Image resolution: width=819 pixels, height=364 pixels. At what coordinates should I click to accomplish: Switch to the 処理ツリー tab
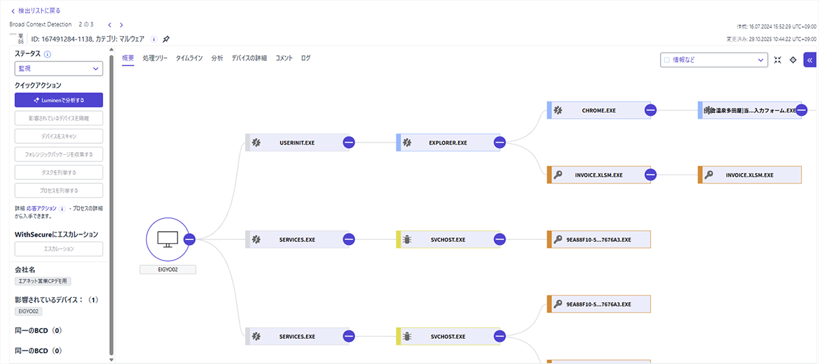click(155, 59)
